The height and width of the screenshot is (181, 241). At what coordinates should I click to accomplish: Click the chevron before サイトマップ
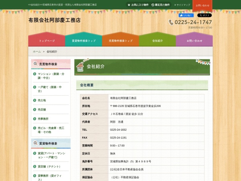click(x=175, y=5)
